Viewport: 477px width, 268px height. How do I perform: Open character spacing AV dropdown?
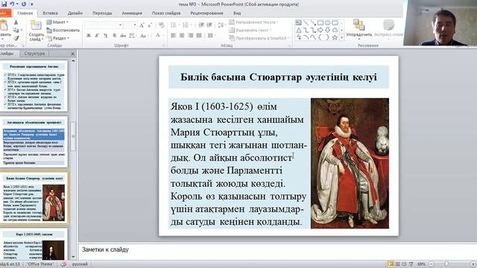pyautogui.click(x=133, y=36)
